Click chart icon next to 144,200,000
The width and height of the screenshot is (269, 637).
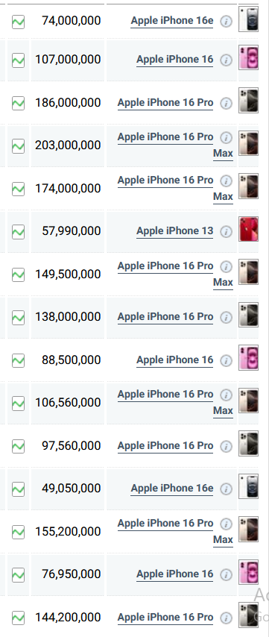pyautogui.click(x=19, y=618)
